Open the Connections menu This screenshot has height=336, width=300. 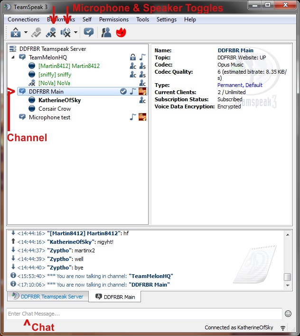coord(24,19)
